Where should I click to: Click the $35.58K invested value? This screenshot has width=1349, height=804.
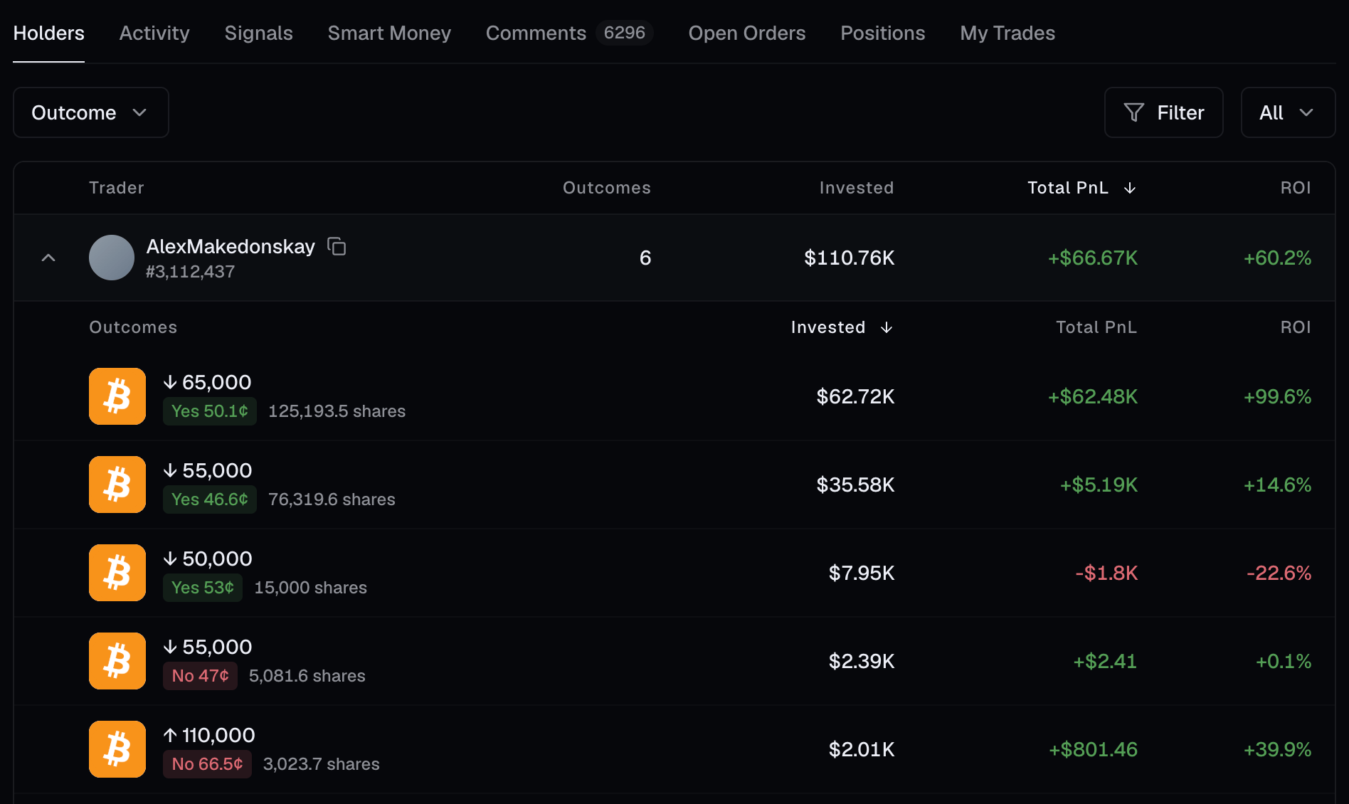[x=855, y=485]
